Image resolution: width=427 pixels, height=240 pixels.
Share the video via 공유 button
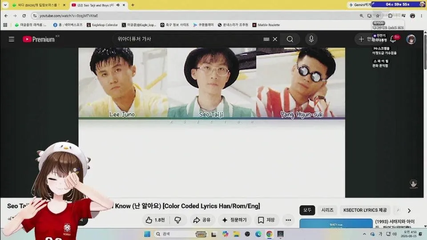click(x=202, y=220)
